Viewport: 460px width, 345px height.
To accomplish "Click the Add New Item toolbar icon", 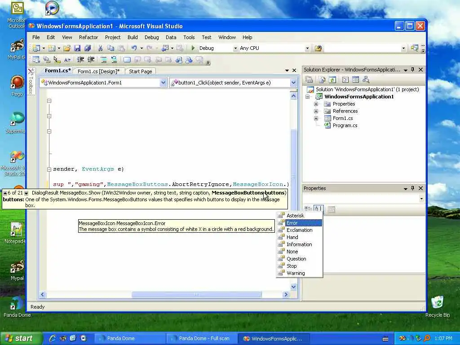I will (52, 48).
